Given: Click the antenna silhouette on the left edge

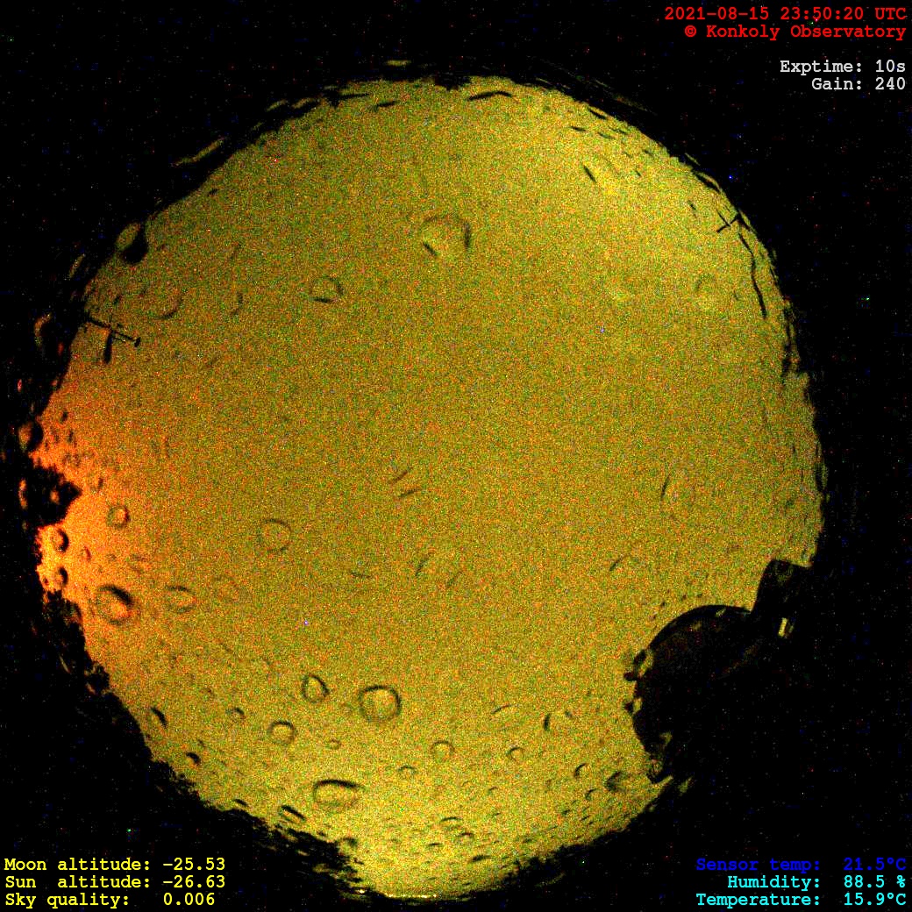Looking at the screenshot, I should (x=112, y=333).
